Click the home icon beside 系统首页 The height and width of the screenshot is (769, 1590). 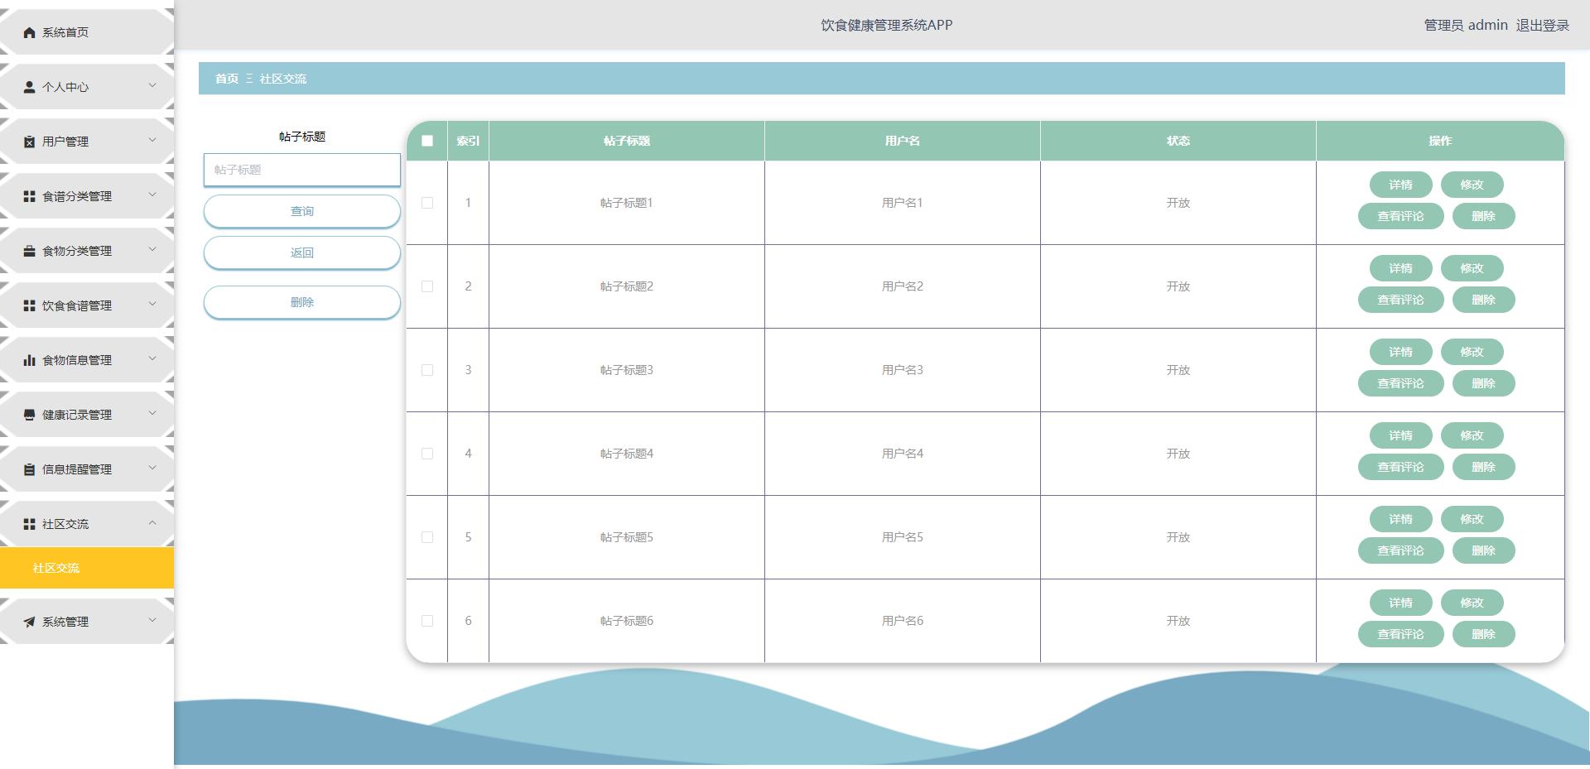30,32
